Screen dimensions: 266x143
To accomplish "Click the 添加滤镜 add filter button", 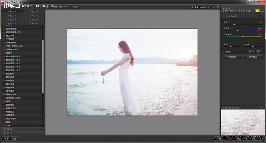I will click(232, 57).
